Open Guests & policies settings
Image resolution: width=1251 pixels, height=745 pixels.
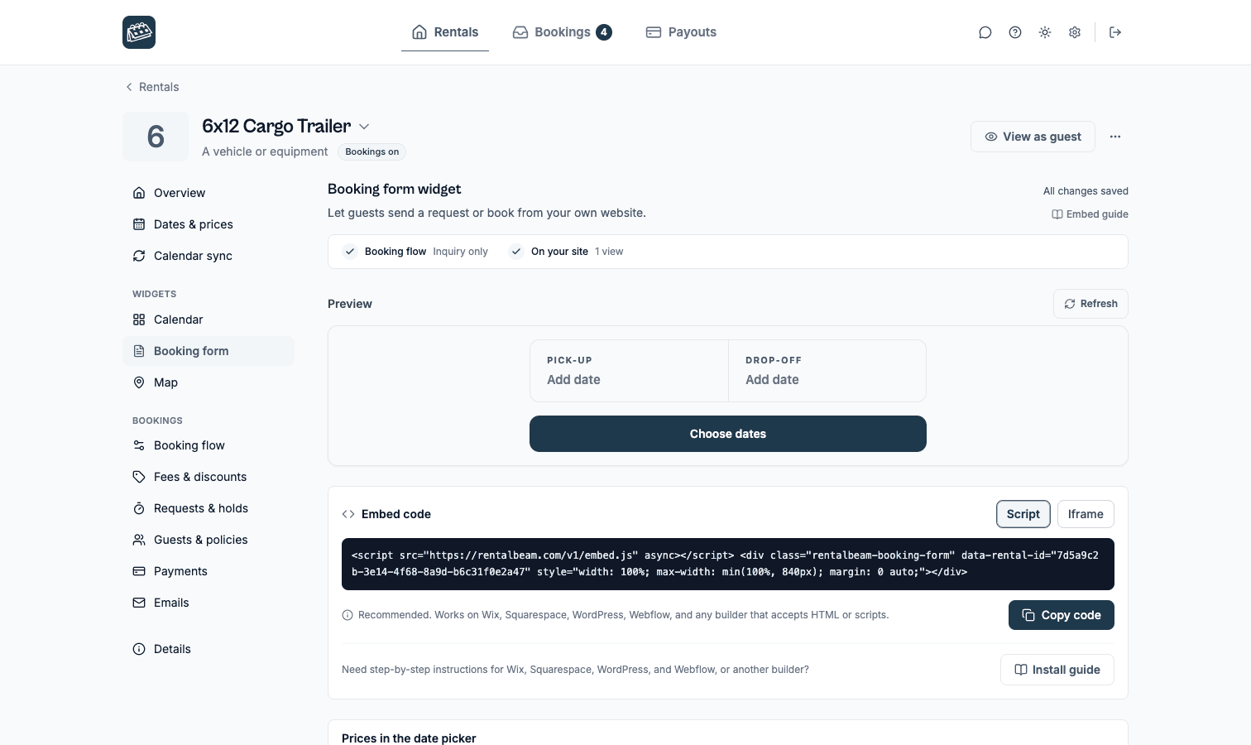tap(208, 540)
